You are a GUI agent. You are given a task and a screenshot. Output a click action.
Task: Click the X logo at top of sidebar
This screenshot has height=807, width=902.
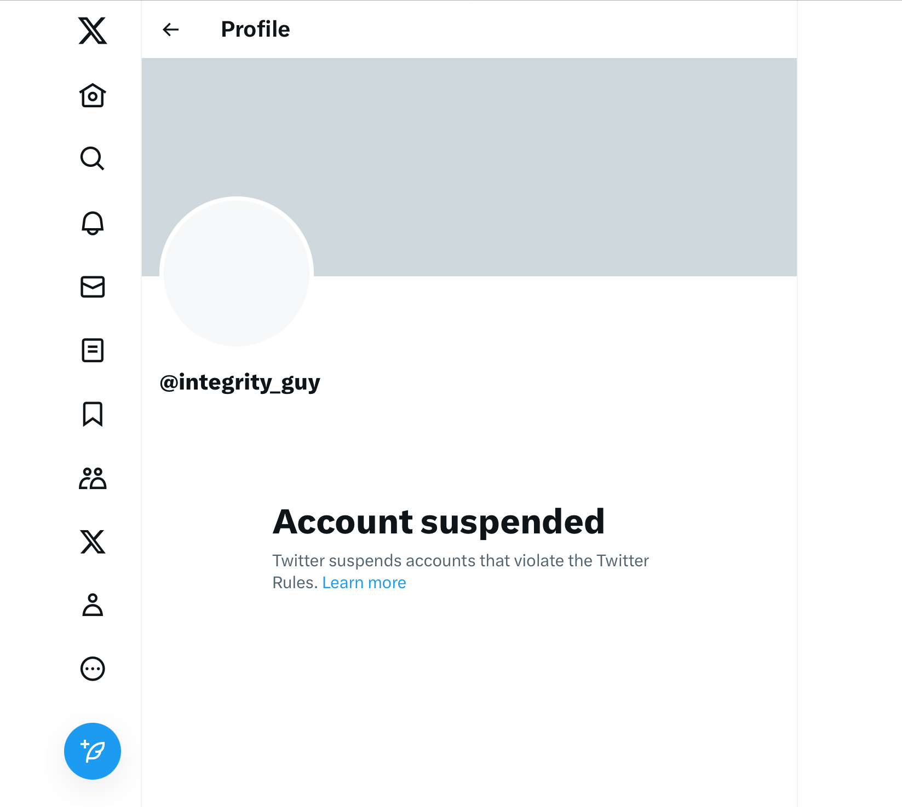point(93,31)
